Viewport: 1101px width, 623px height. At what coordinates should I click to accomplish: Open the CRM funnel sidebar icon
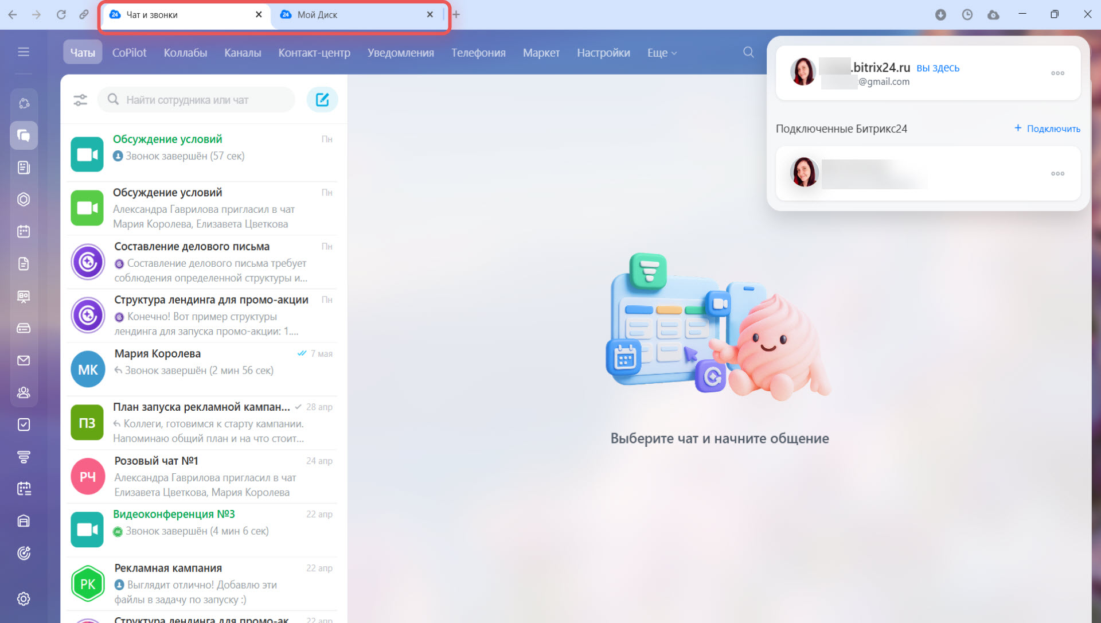(24, 457)
